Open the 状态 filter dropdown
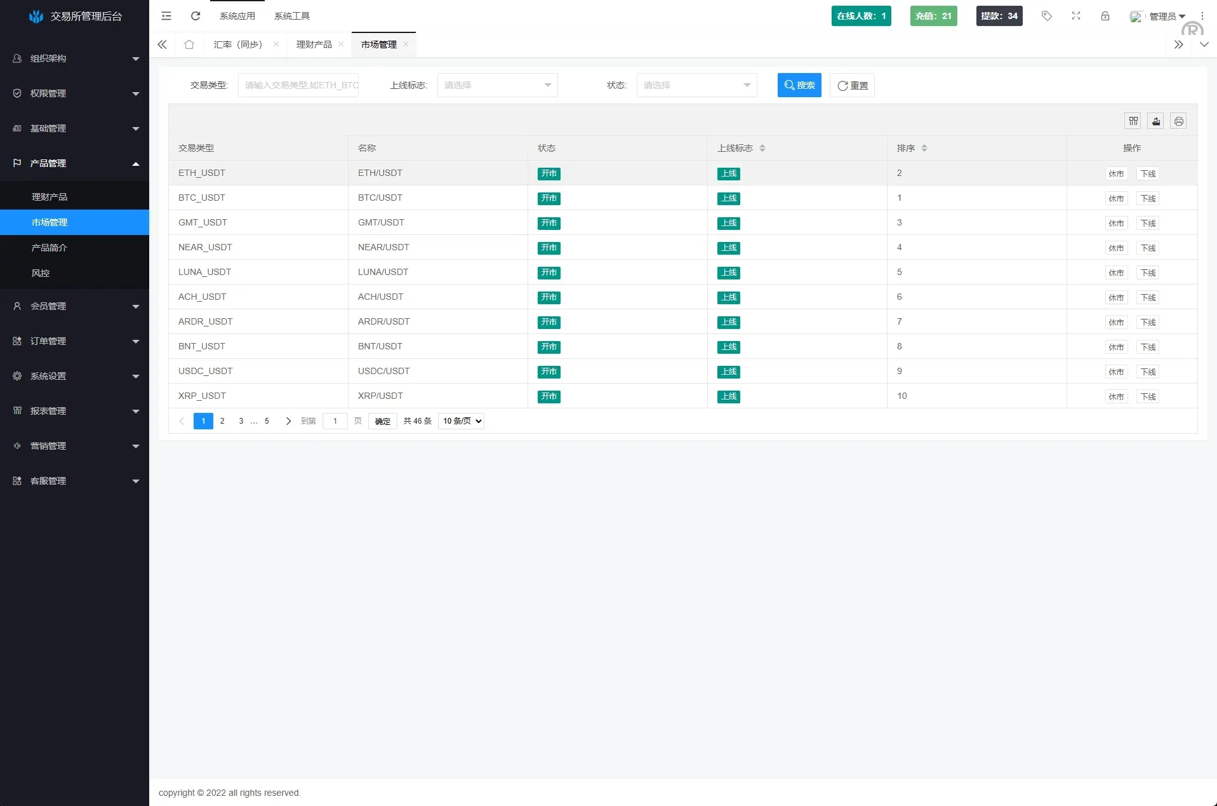The width and height of the screenshot is (1217, 806). click(x=696, y=84)
